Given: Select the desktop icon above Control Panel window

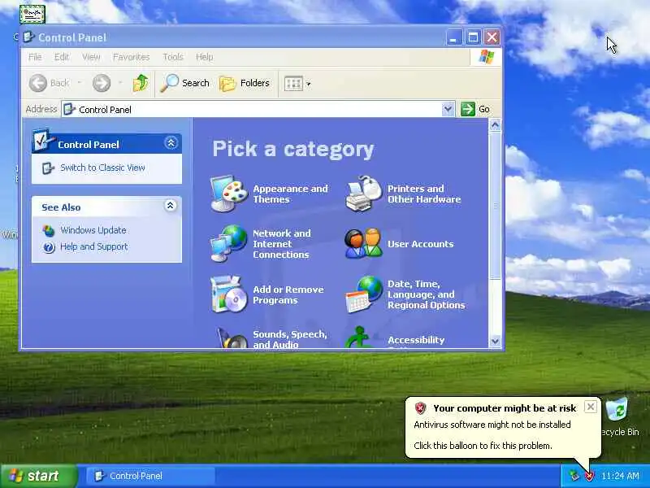Looking at the screenshot, I should (32, 15).
